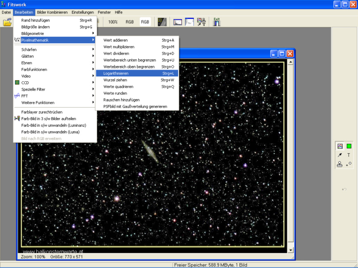Choose the stamp tool

pos(340,164)
